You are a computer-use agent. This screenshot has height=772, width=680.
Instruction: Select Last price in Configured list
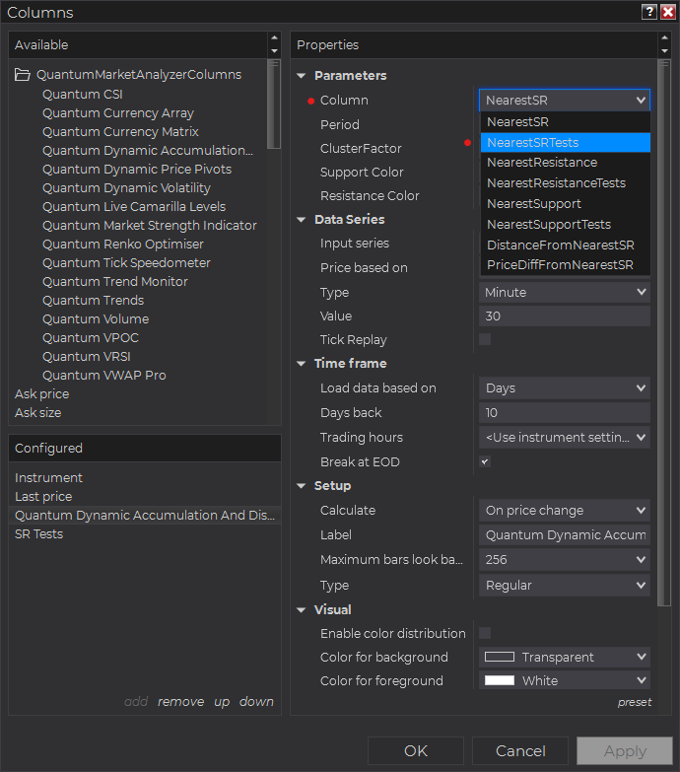[43, 497]
